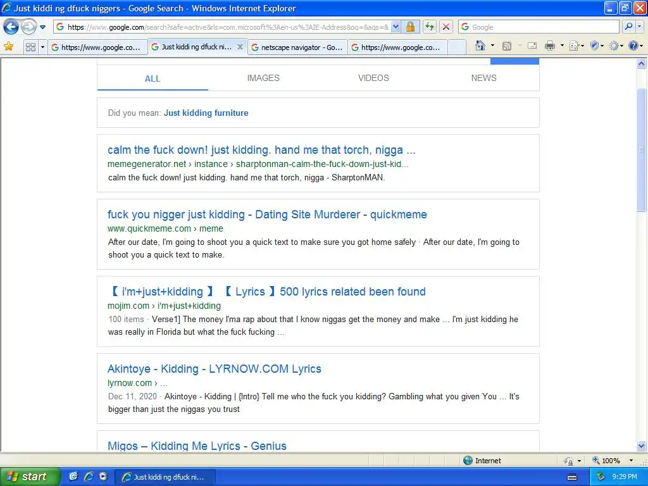Go back with the Back arrow button
The width and height of the screenshot is (648, 486).
click(11, 27)
